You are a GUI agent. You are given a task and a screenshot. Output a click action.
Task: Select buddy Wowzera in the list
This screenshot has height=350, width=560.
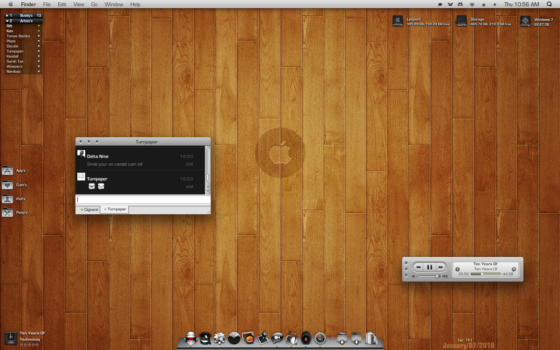(23, 66)
